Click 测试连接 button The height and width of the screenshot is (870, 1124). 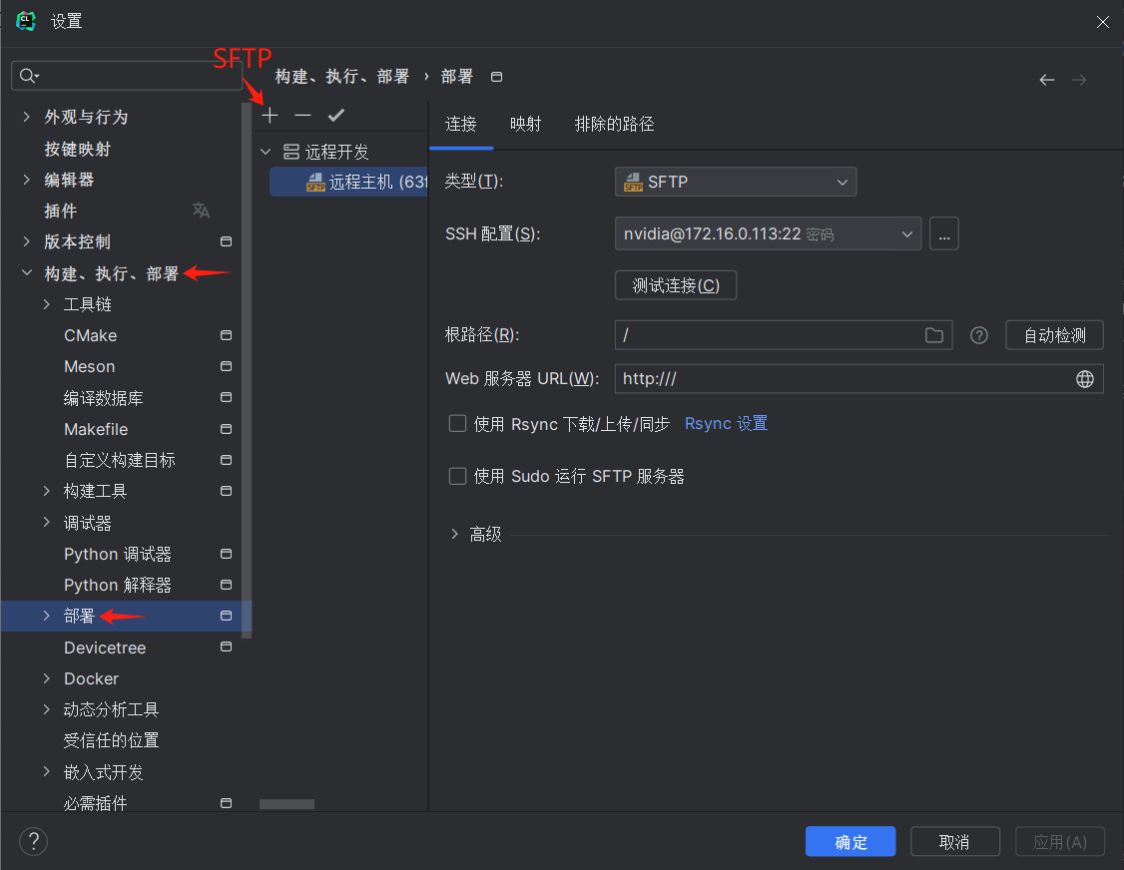pyautogui.click(x=675, y=285)
